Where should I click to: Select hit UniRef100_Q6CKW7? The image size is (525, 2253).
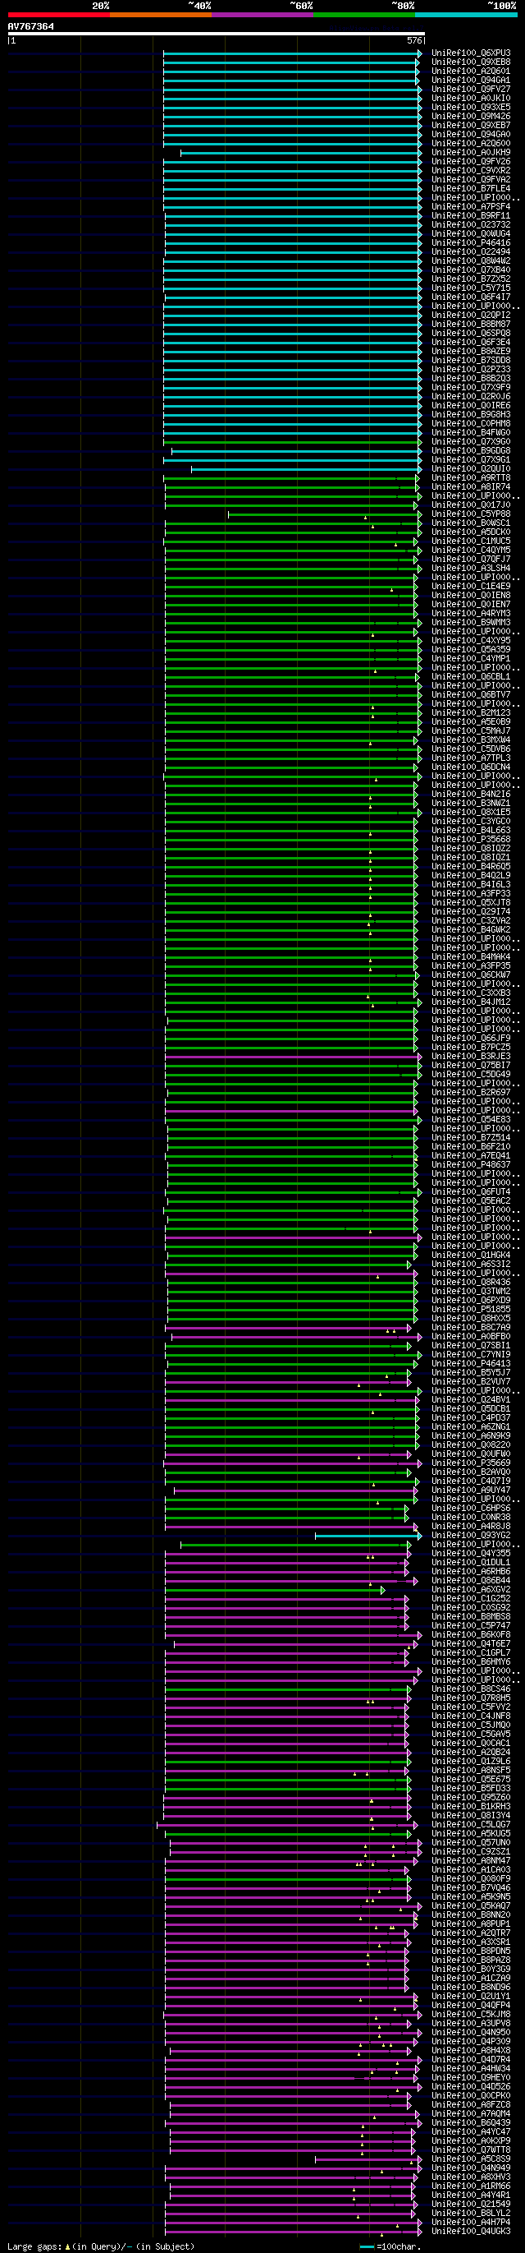(x=472, y=975)
